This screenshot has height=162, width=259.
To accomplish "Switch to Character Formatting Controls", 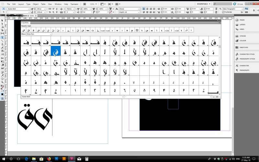I will [4, 9].
